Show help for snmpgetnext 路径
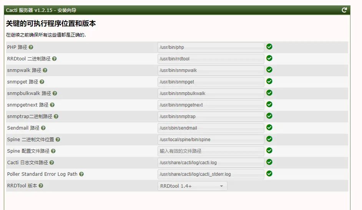 tap(52, 105)
